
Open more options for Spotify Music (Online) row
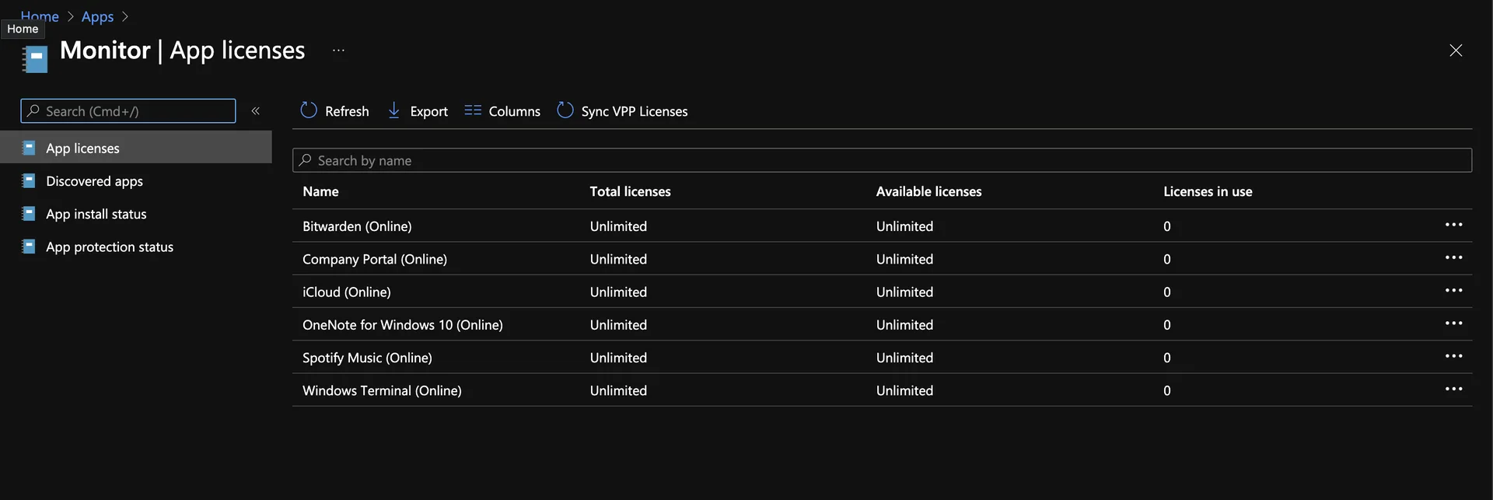[1453, 356]
